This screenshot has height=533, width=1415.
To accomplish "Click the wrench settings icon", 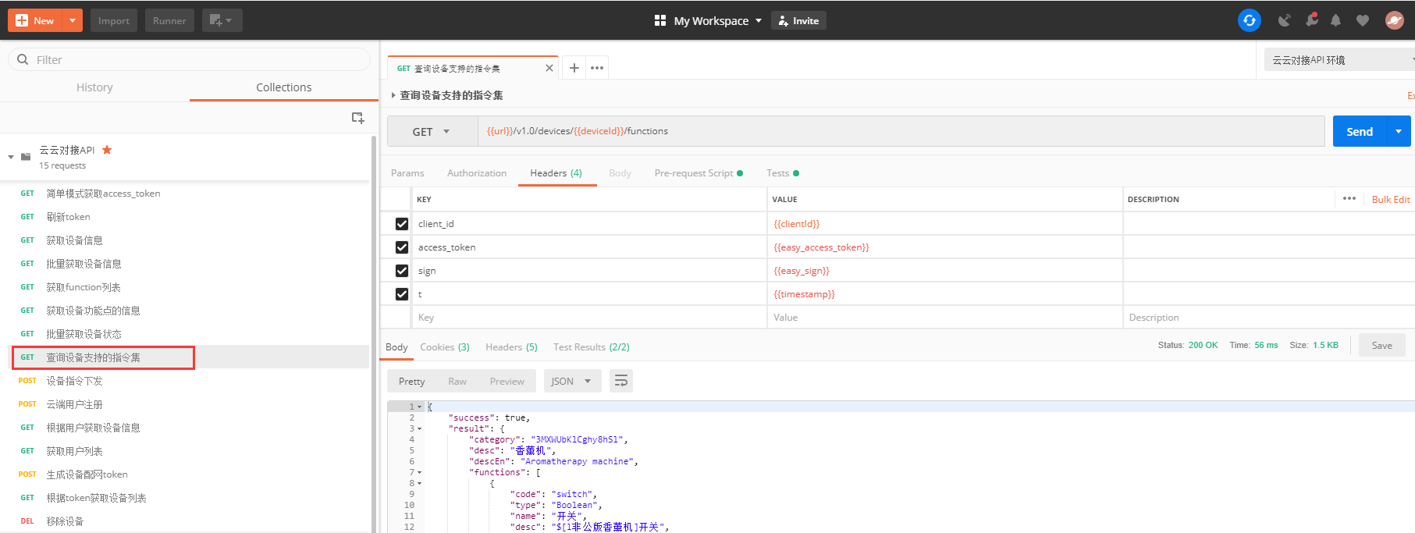I will 1311,20.
